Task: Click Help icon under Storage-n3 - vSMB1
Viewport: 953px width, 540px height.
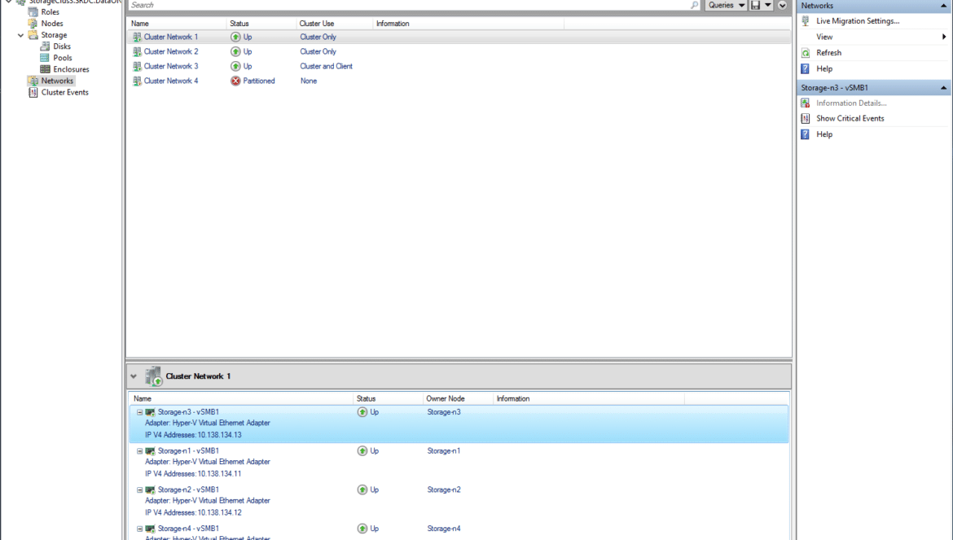Action: [806, 134]
